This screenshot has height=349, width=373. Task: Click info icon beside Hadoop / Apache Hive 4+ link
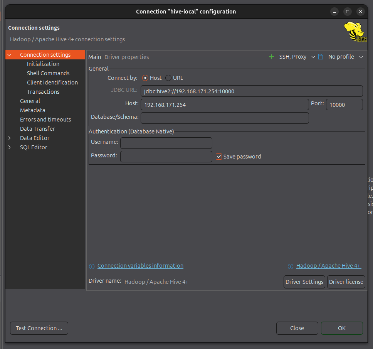291,266
